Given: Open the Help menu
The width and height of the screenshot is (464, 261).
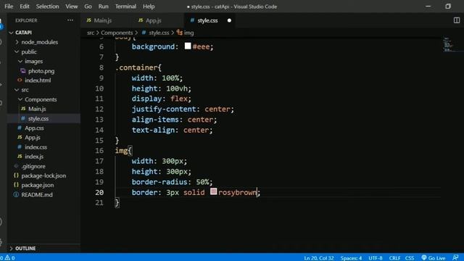Looking at the screenshot, I should click(x=149, y=7).
